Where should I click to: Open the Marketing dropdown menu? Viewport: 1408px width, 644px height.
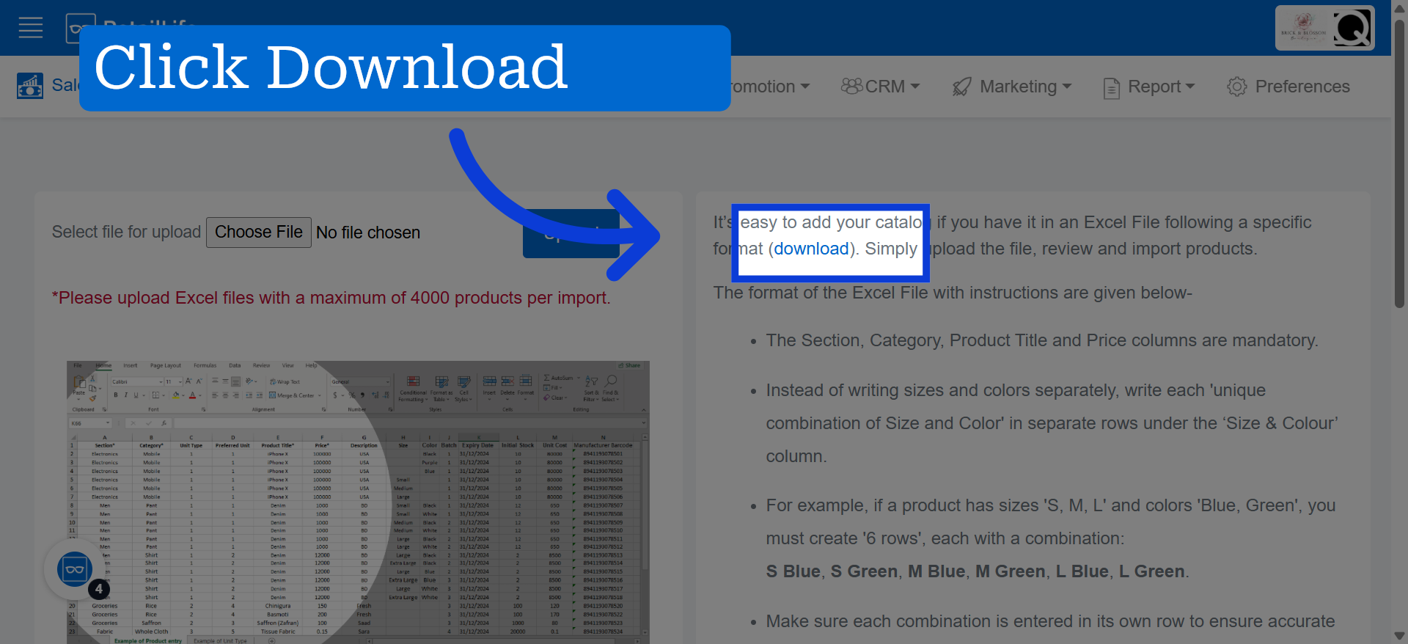pos(1012,87)
